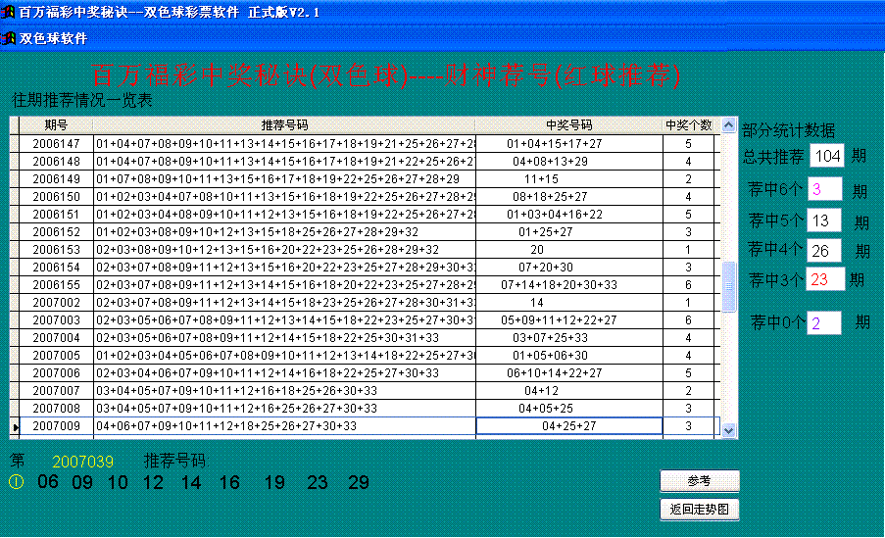This screenshot has height=538, width=885.
Task: Select the row for period 2006155
Action: [x=56, y=285]
